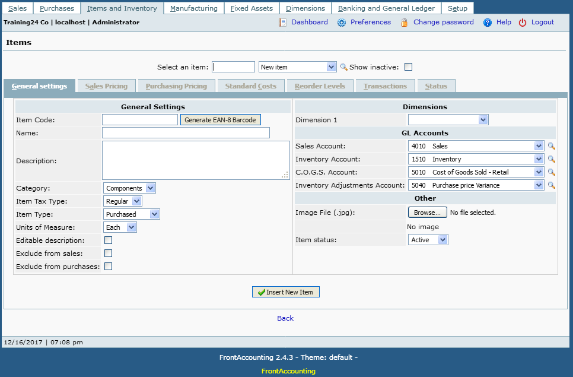Click magnifier icon beside Select an item
The height and width of the screenshot is (377, 573).
point(343,67)
